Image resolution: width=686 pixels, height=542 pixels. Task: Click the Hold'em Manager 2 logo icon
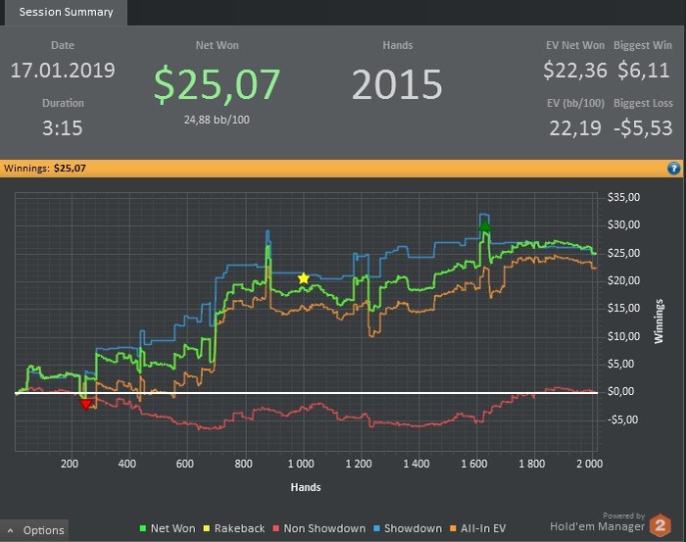[x=660, y=525]
